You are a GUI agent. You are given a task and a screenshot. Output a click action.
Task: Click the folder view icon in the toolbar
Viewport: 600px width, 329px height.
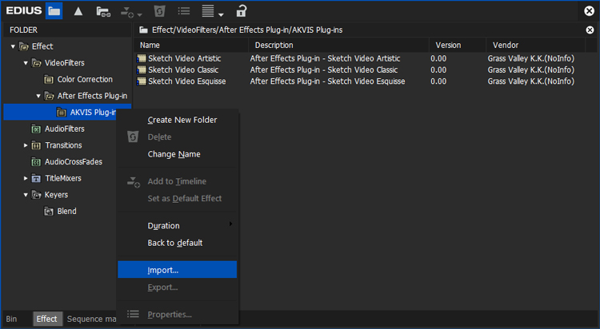pos(54,11)
